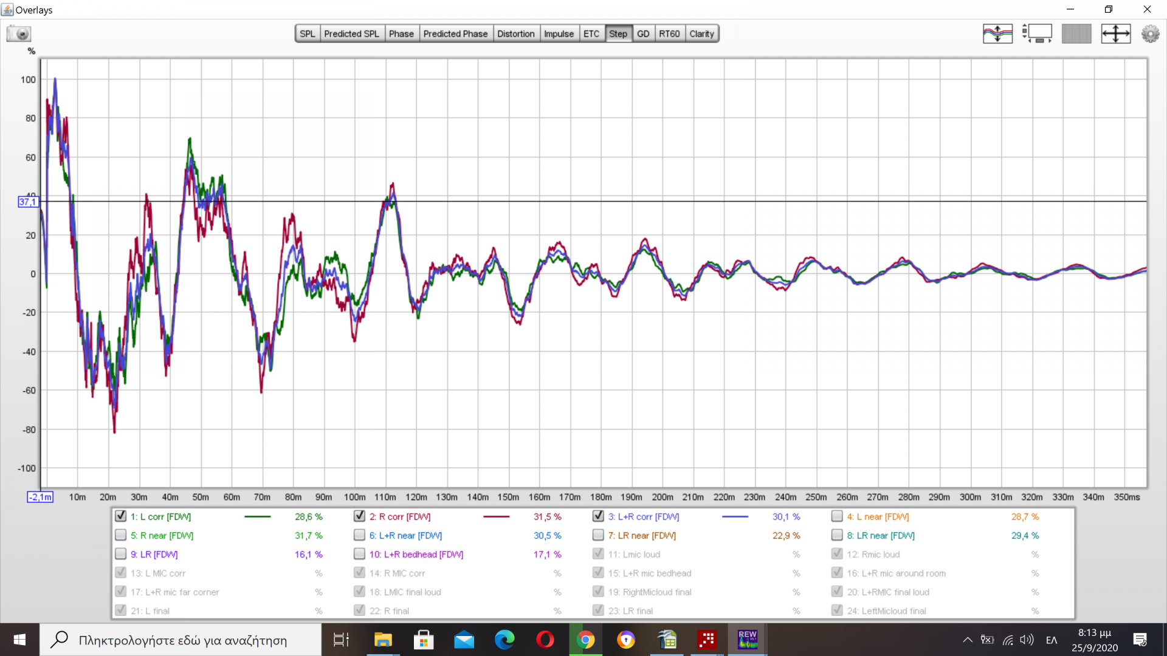Click the 16,1 % value for LR [FDW]
Viewport: 1167px width, 656px height.
(309, 555)
